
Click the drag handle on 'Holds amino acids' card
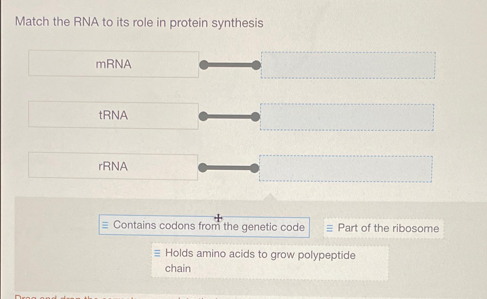click(157, 253)
